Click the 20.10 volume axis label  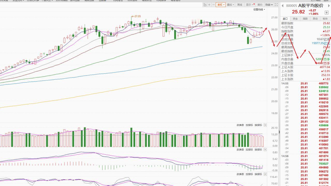(x=274, y=128)
